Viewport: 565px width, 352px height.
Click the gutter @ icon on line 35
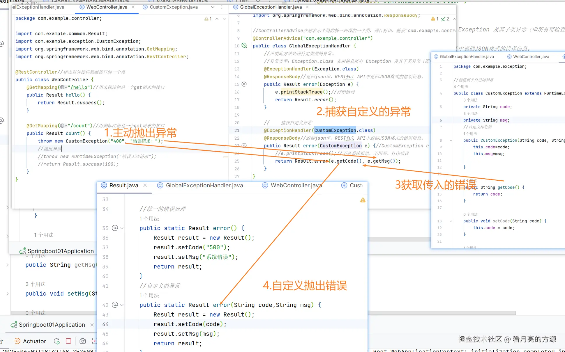[x=115, y=228]
